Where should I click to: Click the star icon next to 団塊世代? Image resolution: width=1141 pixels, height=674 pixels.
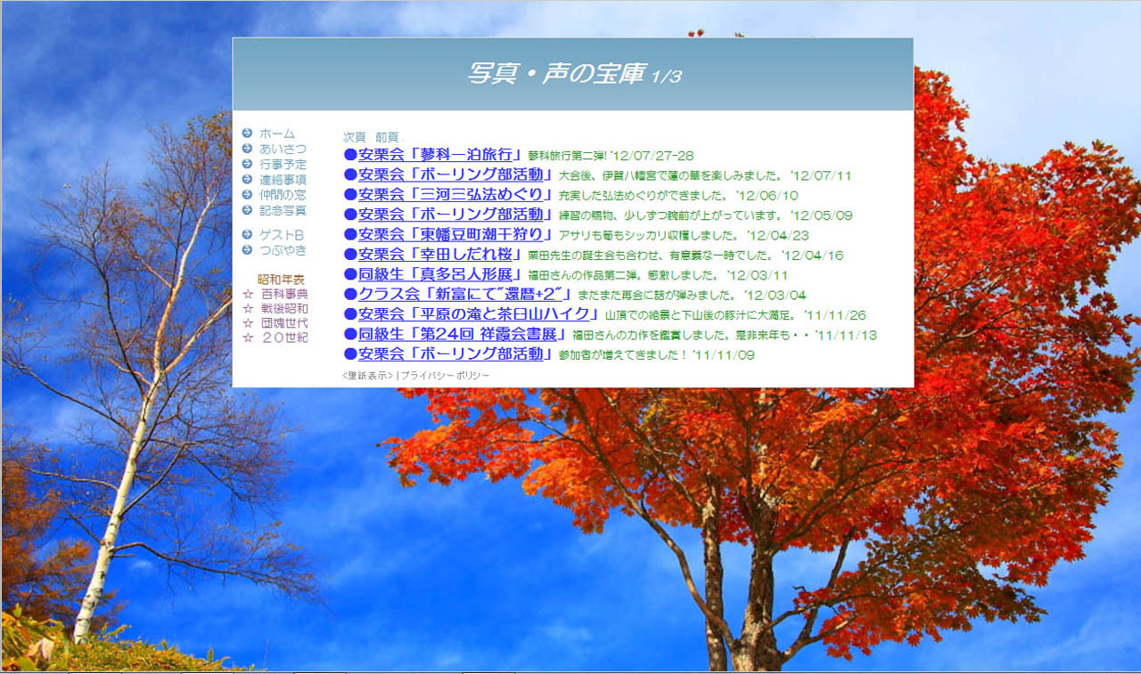[248, 323]
